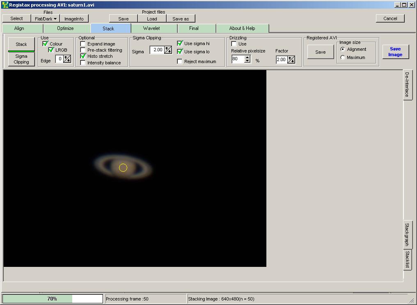Click project Save as button
Image resolution: width=417 pixels, height=305 pixels.
181,18
